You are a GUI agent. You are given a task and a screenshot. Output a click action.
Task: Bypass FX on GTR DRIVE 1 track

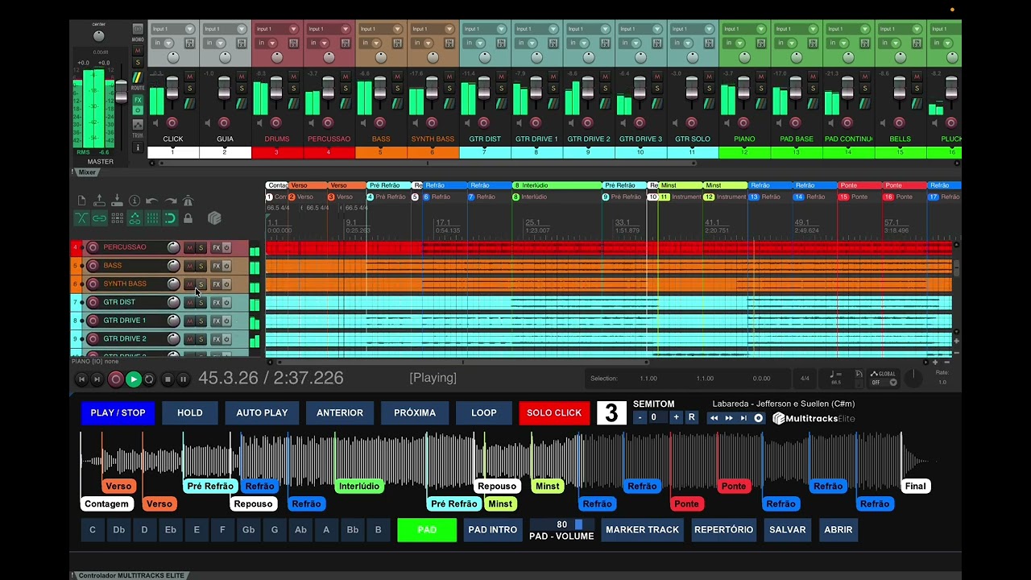pos(226,321)
